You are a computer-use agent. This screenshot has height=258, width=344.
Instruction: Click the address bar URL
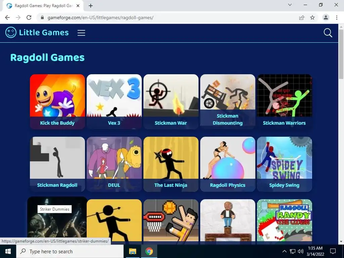[x=100, y=17]
